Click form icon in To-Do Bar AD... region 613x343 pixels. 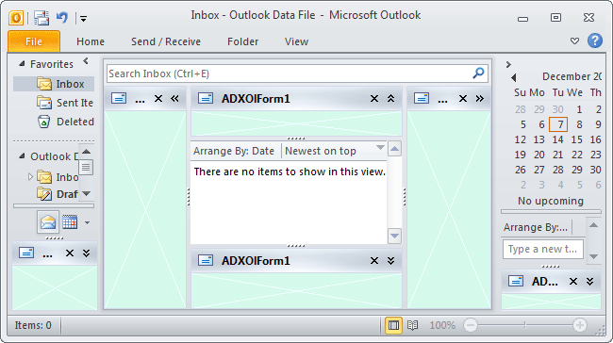pos(516,281)
